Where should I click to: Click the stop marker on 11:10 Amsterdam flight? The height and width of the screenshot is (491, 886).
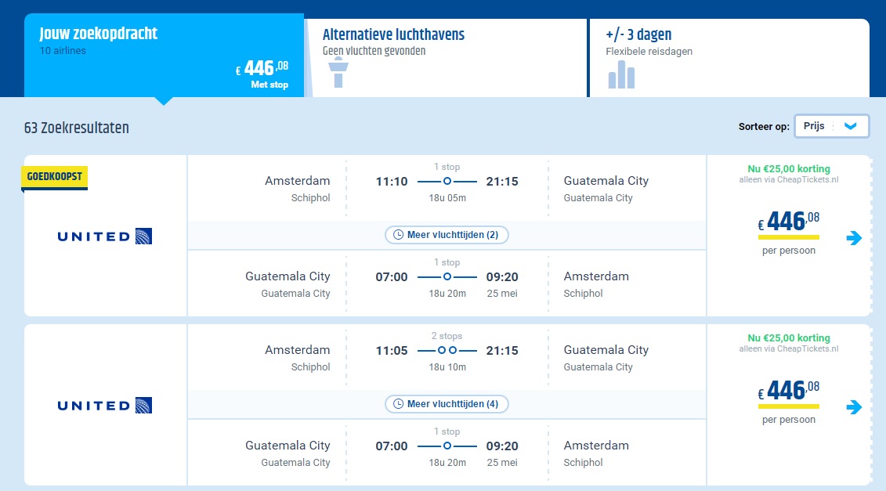pyautogui.click(x=447, y=182)
